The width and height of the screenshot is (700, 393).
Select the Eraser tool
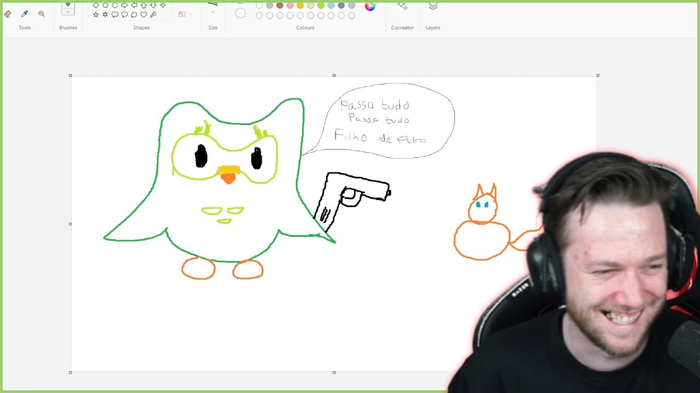8,14
